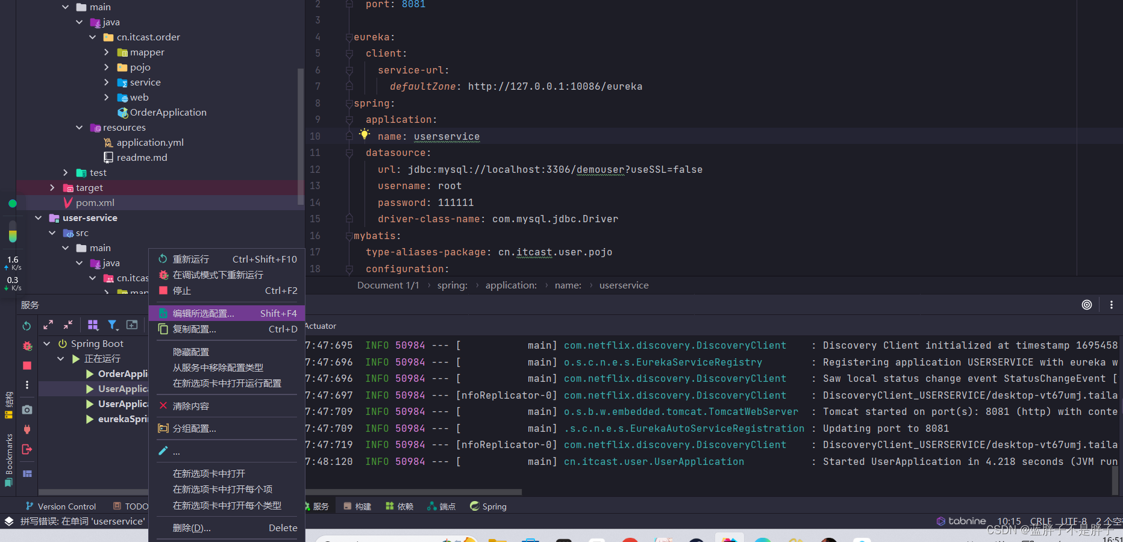Select 编辑所选配置... in the context menu

227,313
